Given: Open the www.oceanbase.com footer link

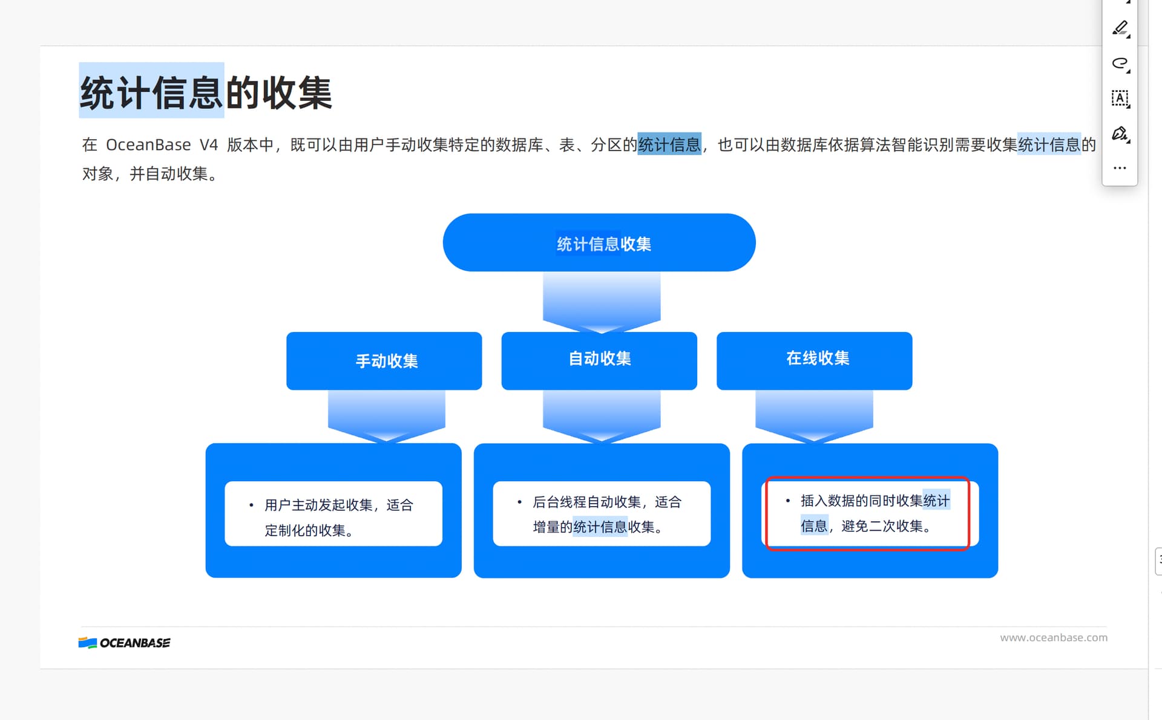Looking at the screenshot, I should [1053, 637].
